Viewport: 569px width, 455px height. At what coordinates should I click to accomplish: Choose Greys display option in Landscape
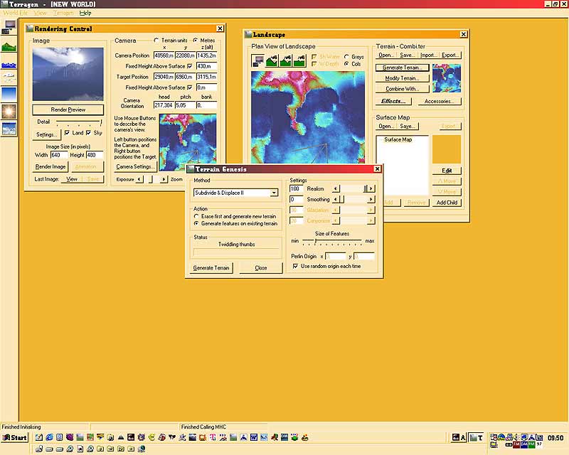coord(346,56)
